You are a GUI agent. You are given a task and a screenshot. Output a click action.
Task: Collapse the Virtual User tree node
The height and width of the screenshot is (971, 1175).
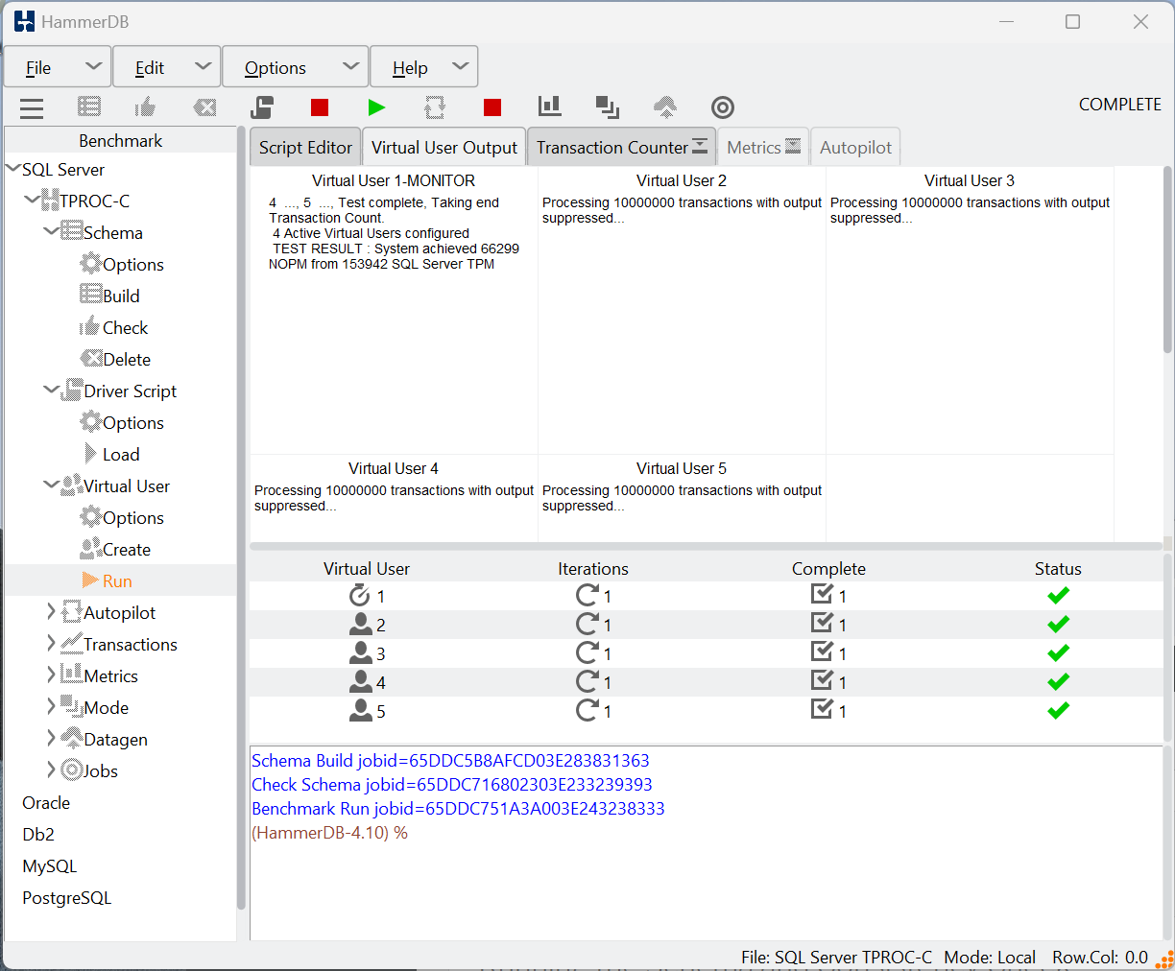(x=51, y=485)
